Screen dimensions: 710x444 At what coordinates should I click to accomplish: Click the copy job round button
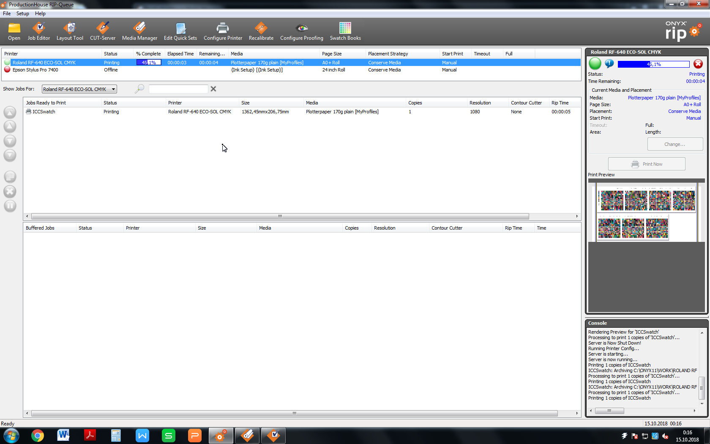click(x=10, y=176)
